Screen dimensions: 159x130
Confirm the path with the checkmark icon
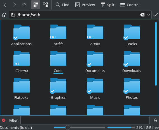point(155,15)
